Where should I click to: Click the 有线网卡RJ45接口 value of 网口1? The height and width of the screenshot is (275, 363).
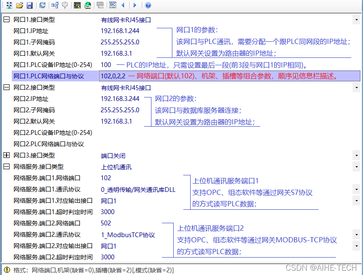126,20
